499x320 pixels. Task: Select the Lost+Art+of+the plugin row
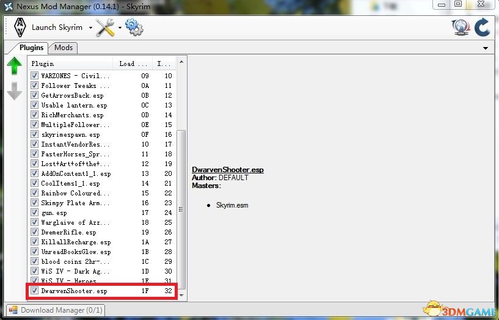click(x=102, y=164)
